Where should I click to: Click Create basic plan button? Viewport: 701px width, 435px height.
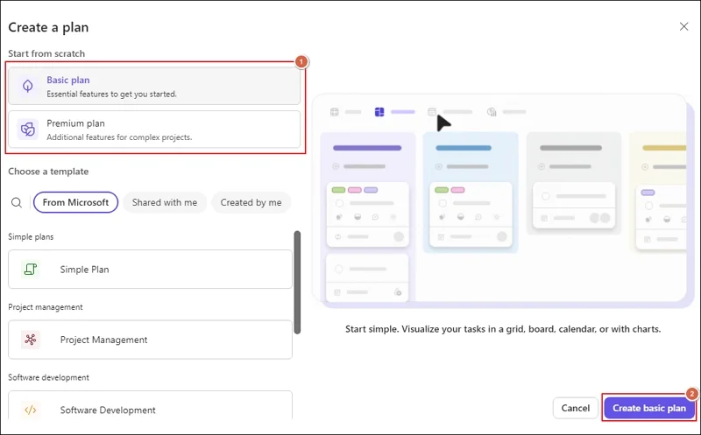coord(649,408)
